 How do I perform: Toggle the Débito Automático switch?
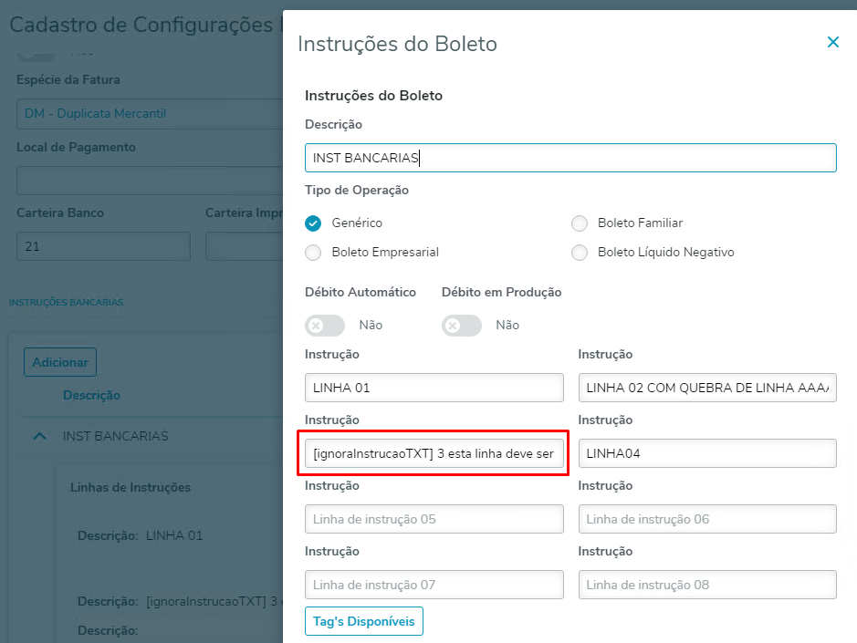[325, 326]
